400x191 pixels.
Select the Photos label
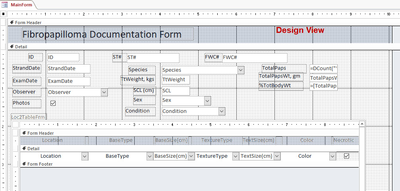pyautogui.click(x=27, y=103)
